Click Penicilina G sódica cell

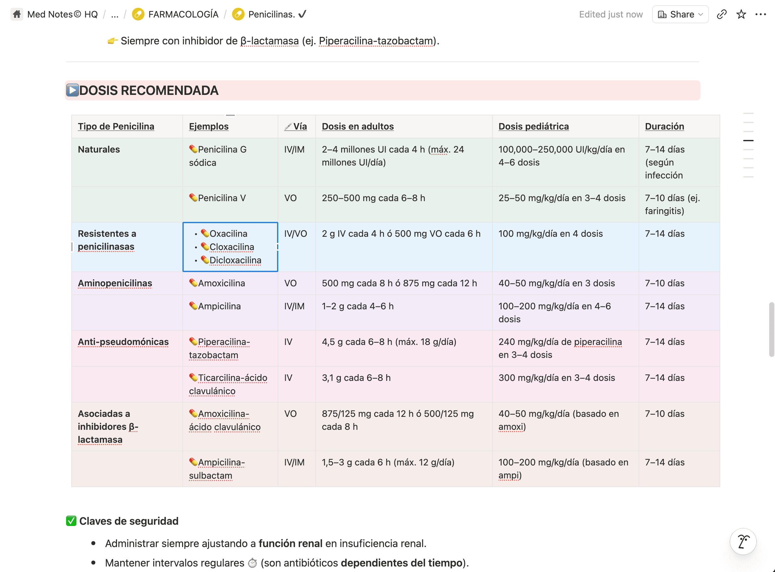(230, 162)
